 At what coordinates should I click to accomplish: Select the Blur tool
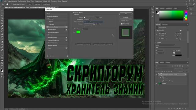point(2,45)
